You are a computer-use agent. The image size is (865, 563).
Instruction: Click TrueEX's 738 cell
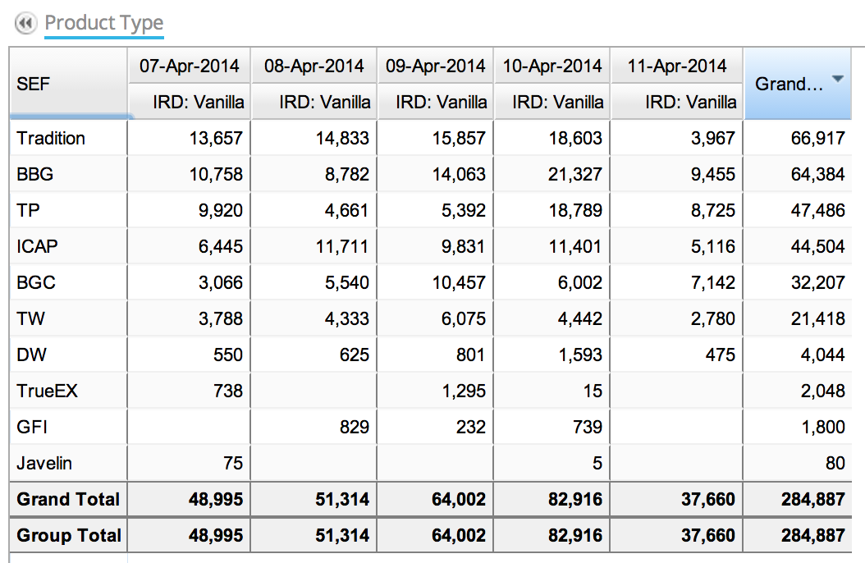point(228,391)
